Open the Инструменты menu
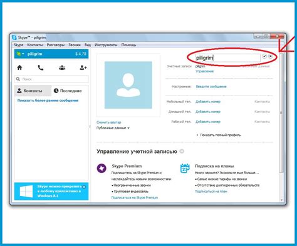297x246 pixels. tap(106, 45)
